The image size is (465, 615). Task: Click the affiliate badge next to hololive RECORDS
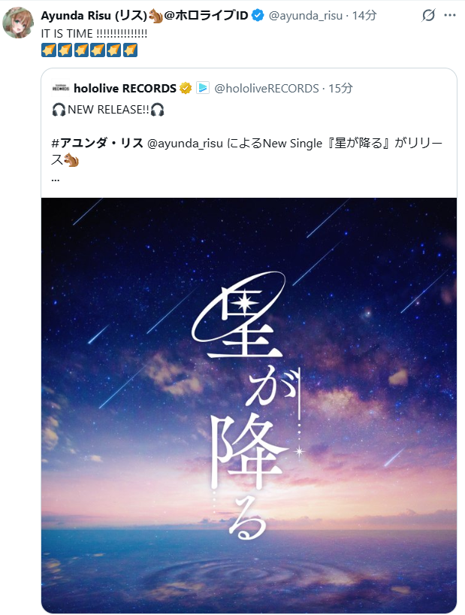[x=203, y=88]
